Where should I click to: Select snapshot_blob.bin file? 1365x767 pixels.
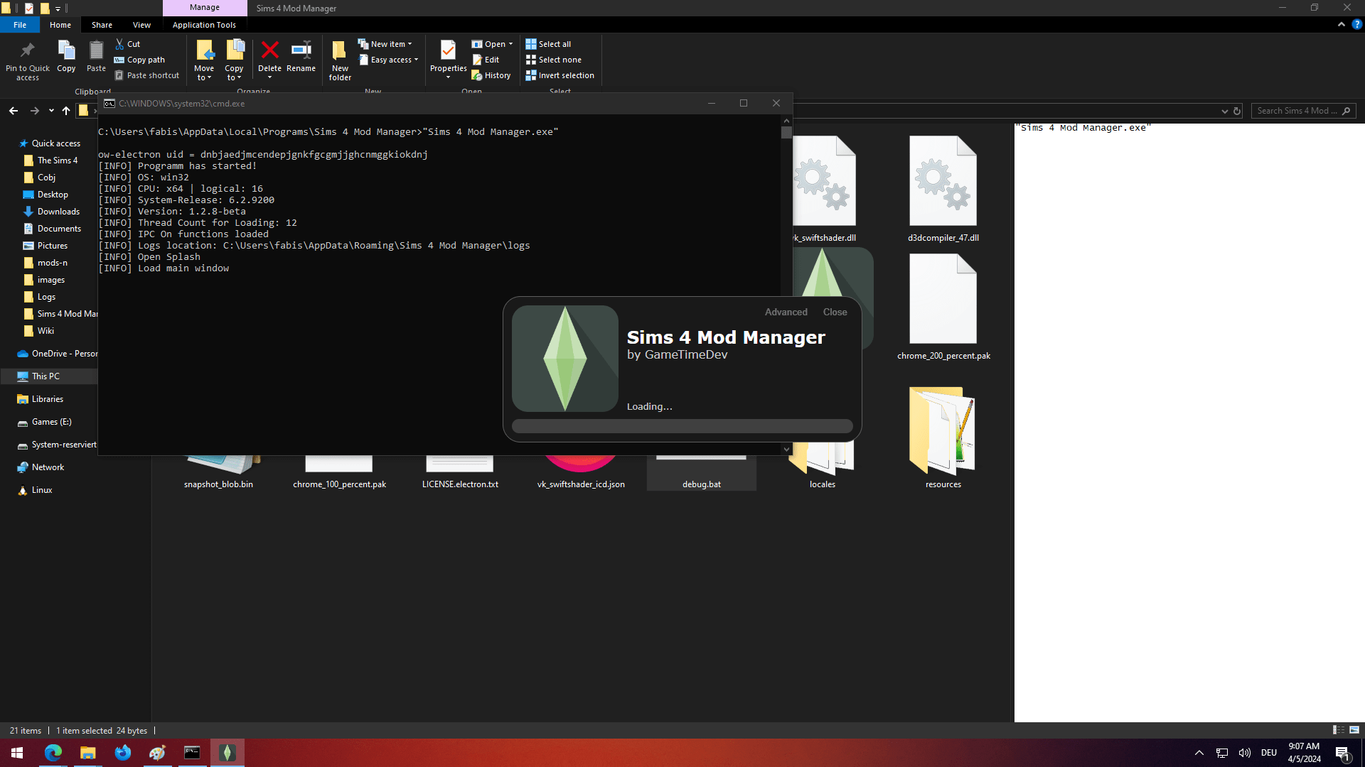click(x=218, y=473)
